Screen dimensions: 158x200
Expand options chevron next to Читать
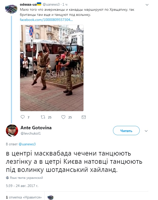[x=146, y=131]
